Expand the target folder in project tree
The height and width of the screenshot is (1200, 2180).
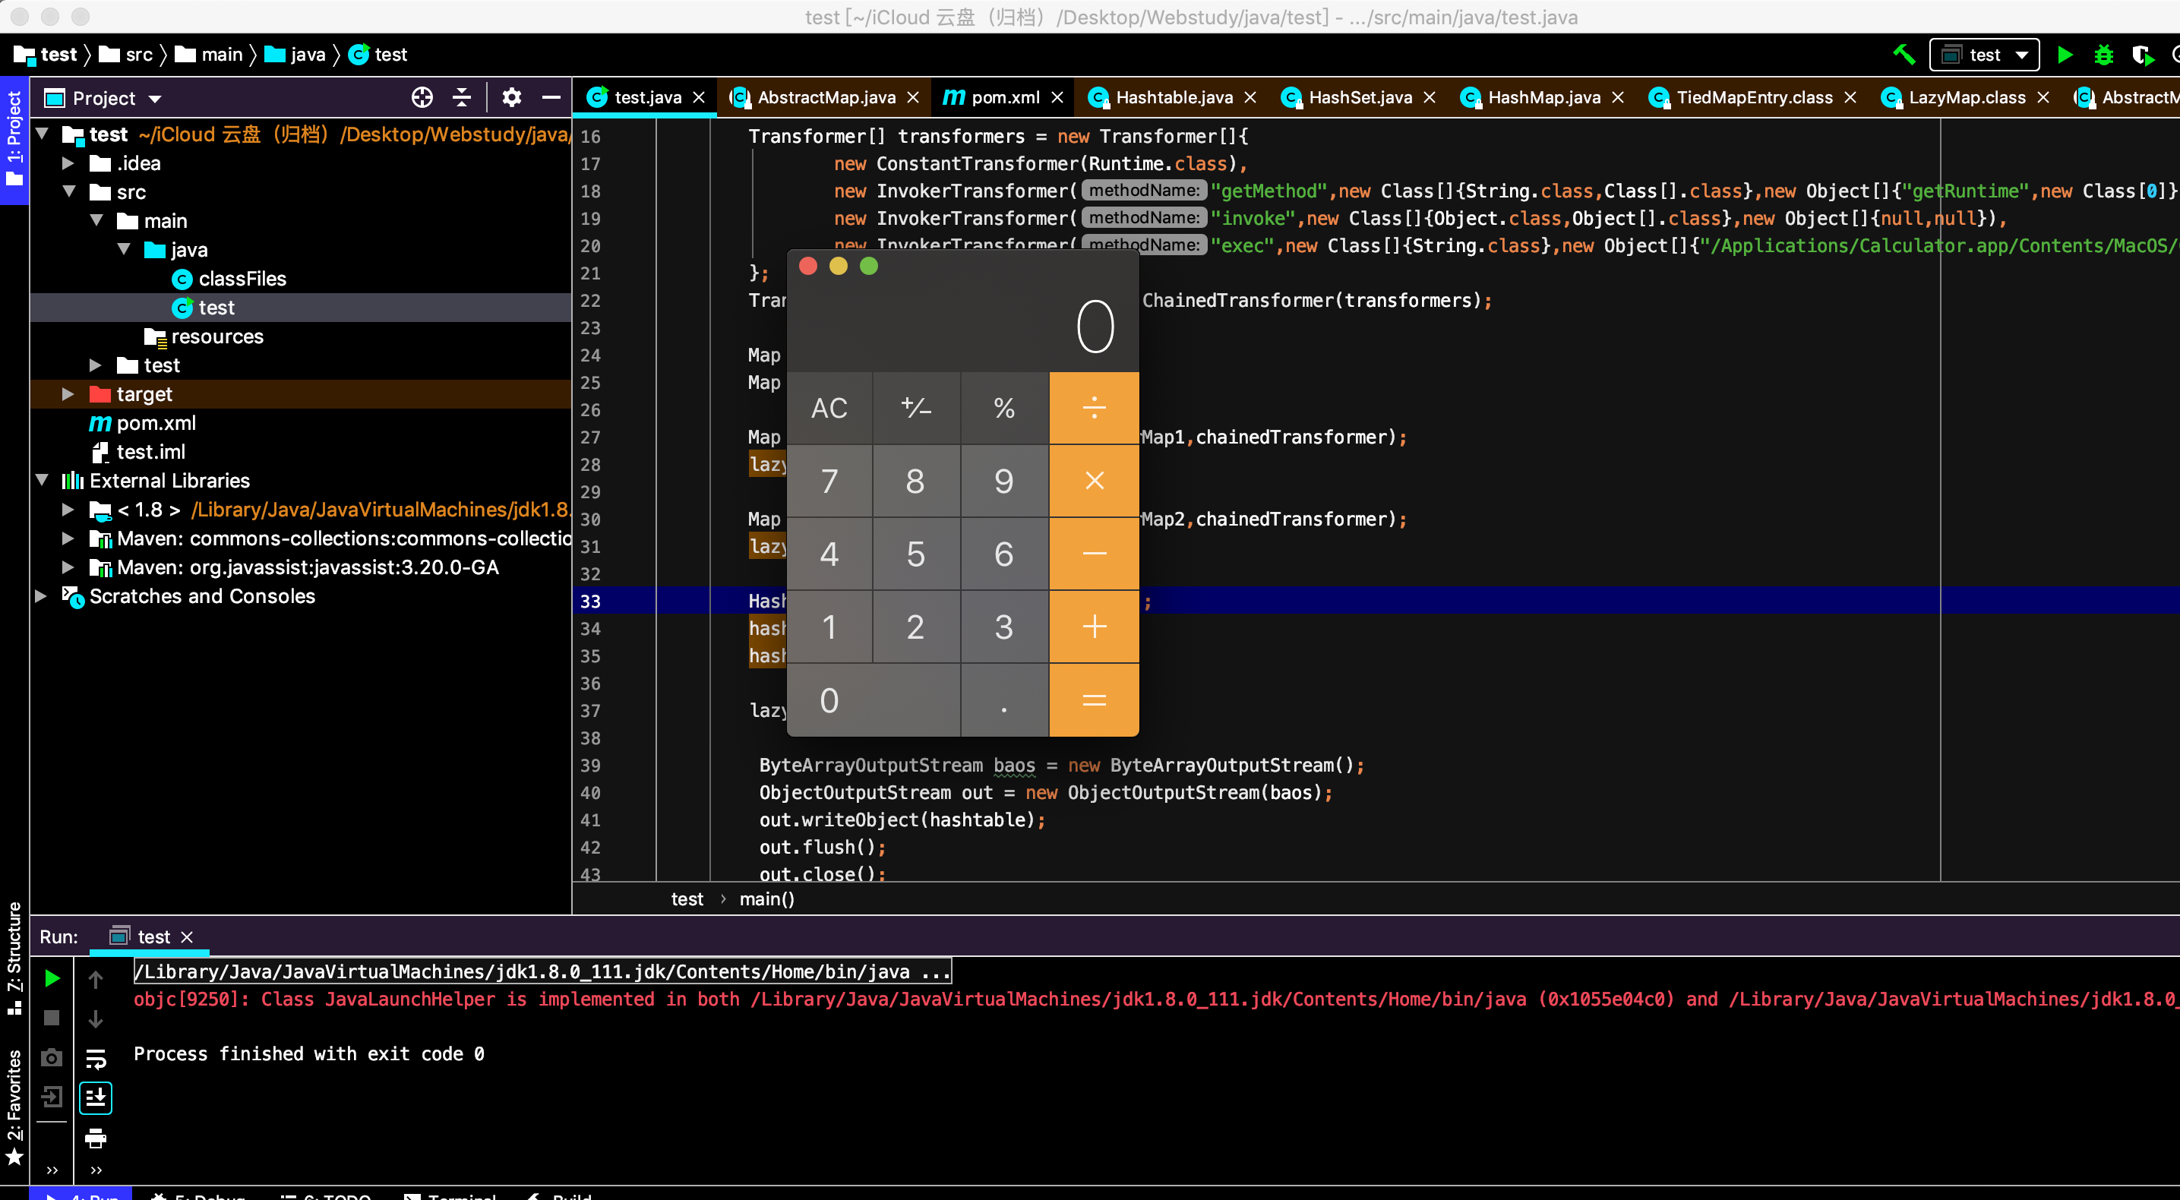[68, 394]
